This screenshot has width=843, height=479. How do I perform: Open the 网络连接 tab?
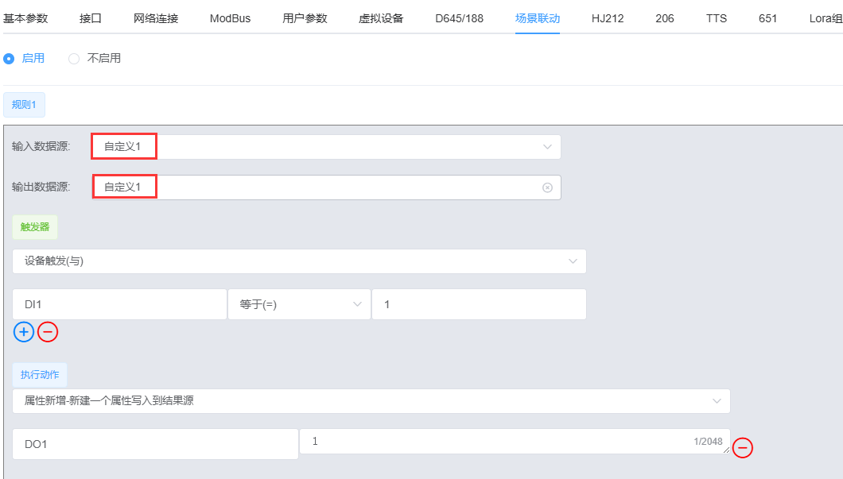(156, 18)
